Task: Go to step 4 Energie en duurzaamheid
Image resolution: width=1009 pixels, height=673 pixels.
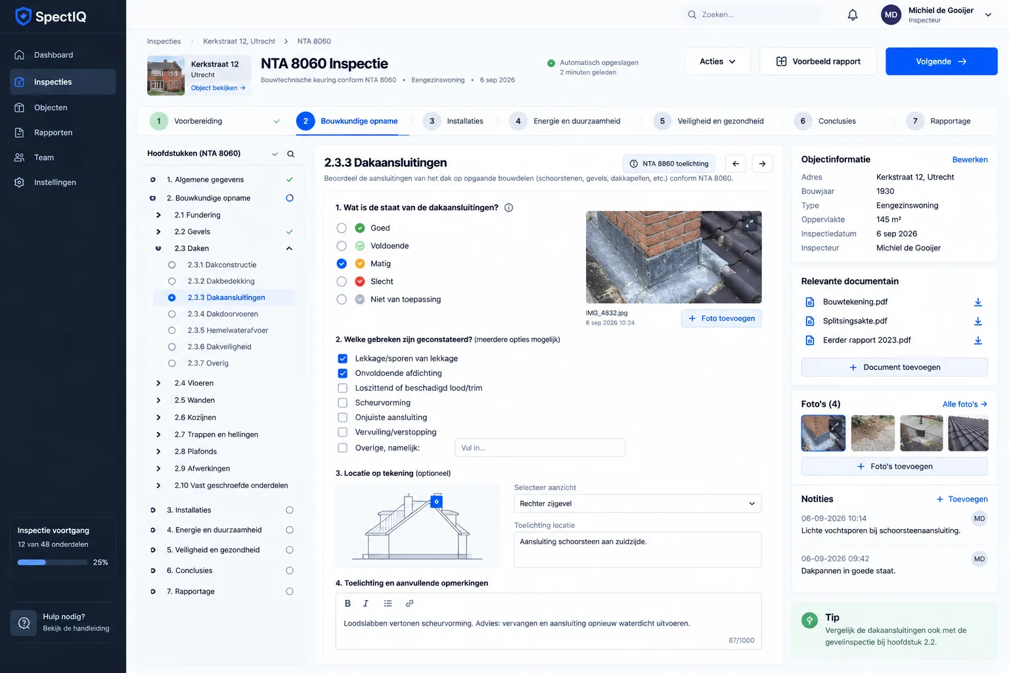Action: 565,121
